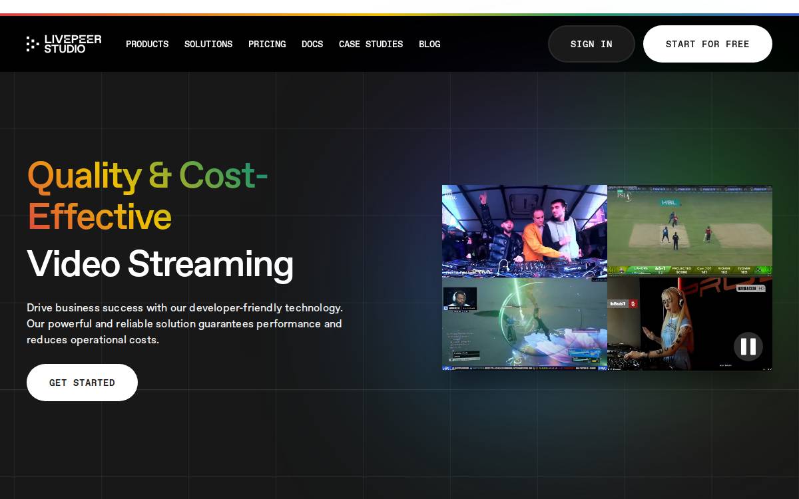Pause the video with the pause button
Image resolution: width=799 pixels, height=499 pixels.
[748, 347]
